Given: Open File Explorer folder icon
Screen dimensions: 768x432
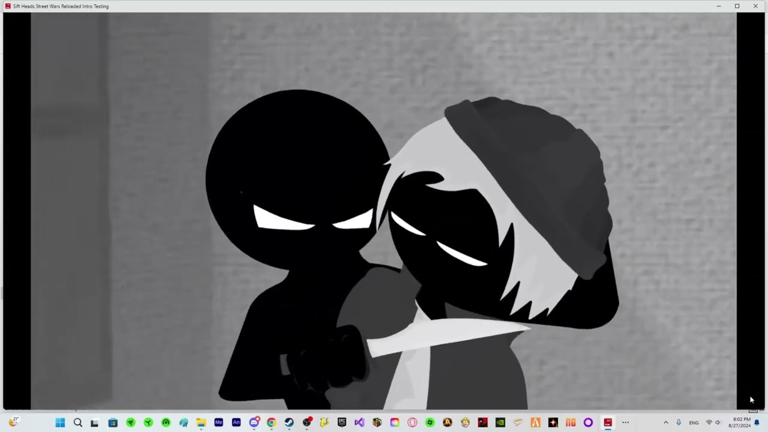Looking at the screenshot, I should [x=201, y=422].
